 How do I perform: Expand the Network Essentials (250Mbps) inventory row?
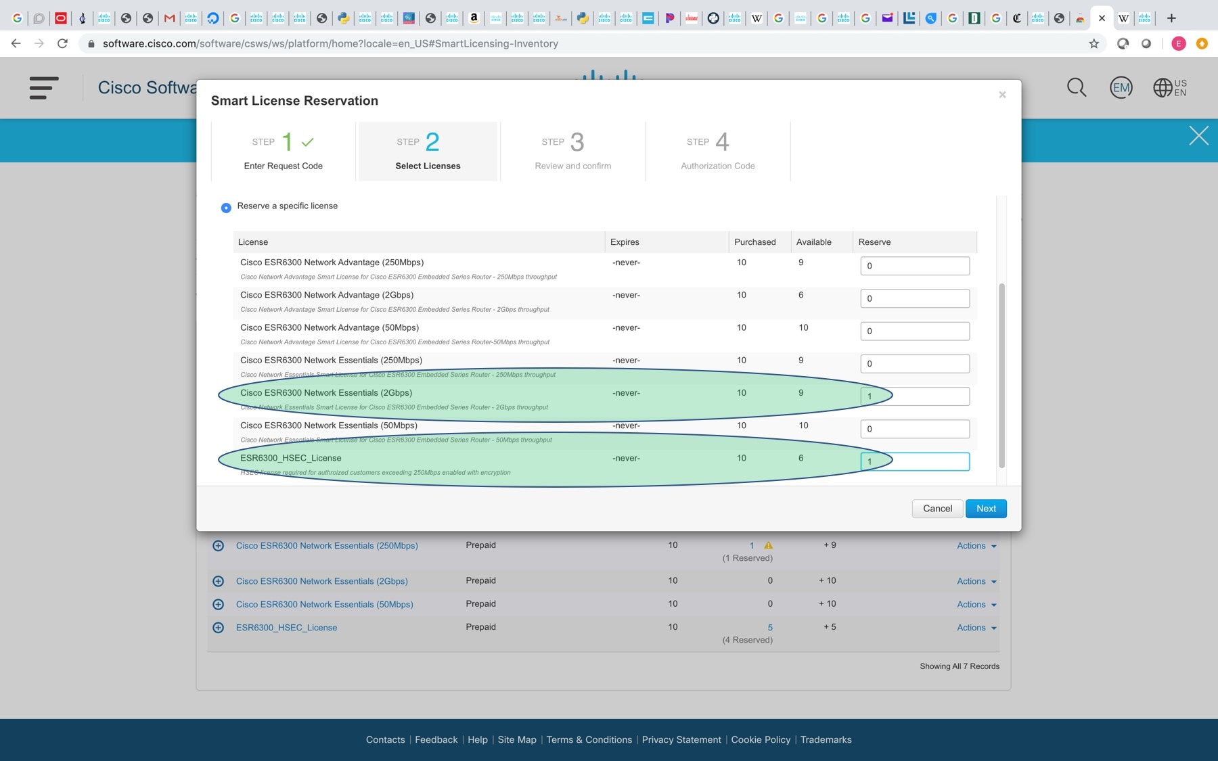218,546
